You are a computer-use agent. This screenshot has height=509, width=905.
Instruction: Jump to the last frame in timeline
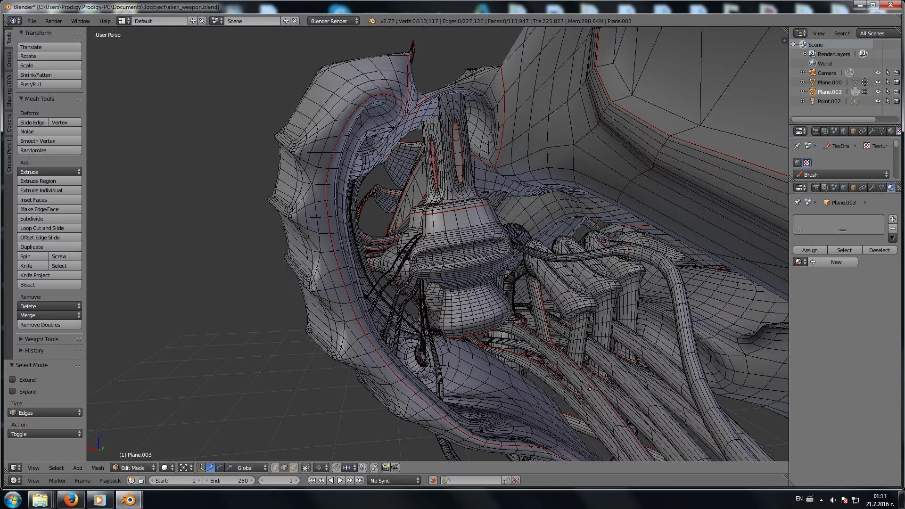[360, 481]
